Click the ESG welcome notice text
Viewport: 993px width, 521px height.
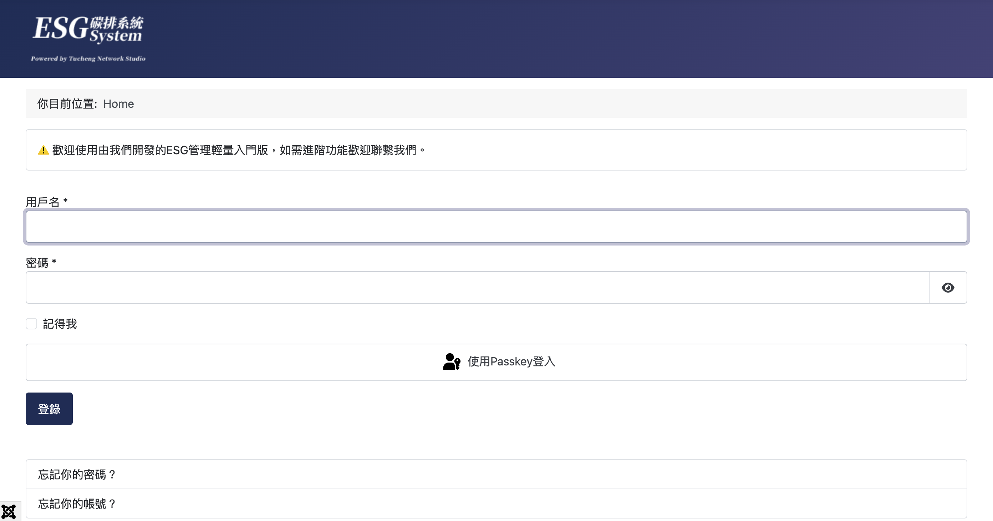coord(238,150)
